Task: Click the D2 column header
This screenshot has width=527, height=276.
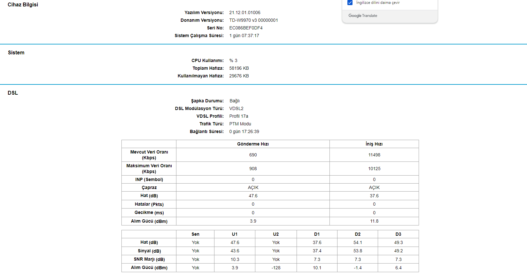Action: click(358, 234)
